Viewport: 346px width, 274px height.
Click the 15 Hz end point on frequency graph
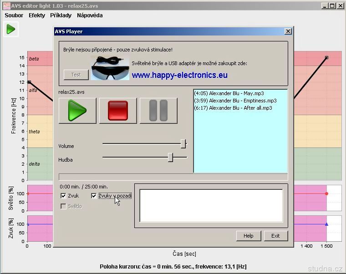(x=326, y=58)
